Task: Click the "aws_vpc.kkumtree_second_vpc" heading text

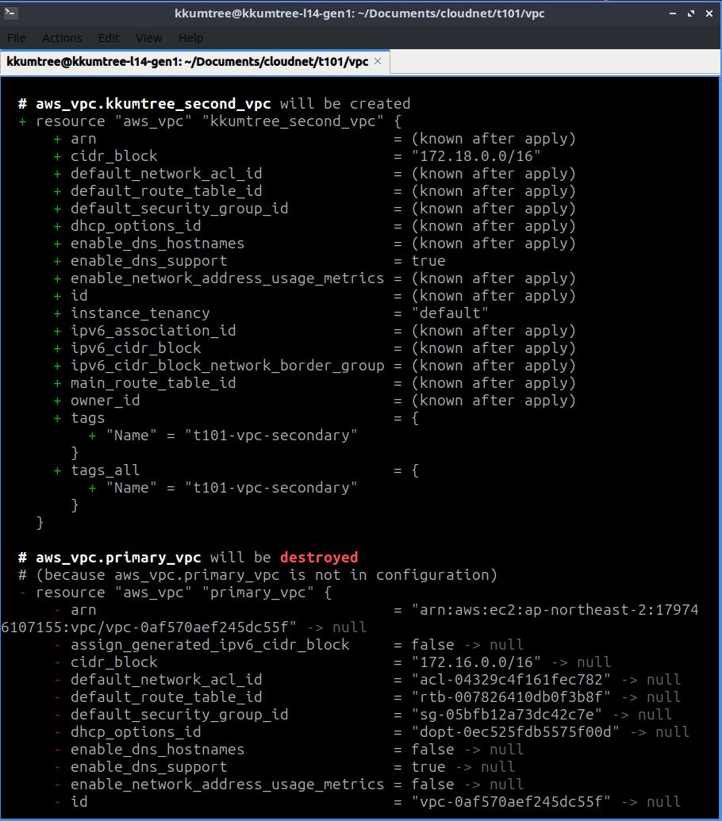Action: tap(153, 104)
